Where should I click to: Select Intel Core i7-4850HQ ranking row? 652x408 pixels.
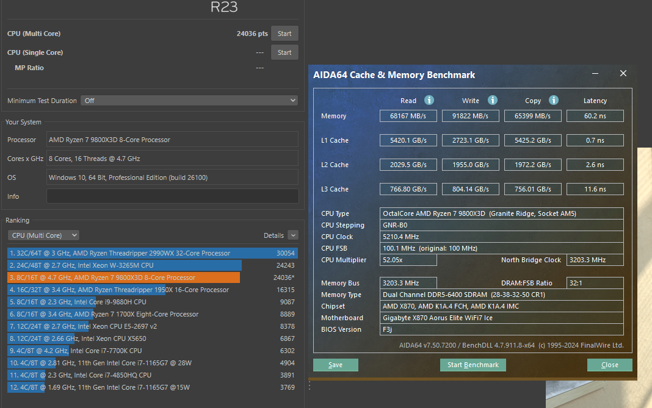click(152, 374)
